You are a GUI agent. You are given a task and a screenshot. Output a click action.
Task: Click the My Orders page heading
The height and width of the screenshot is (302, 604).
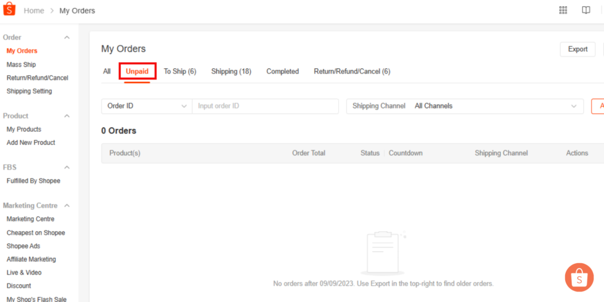pos(124,49)
